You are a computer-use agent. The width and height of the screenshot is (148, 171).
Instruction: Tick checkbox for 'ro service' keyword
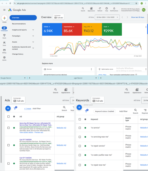click(x=80, y=128)
